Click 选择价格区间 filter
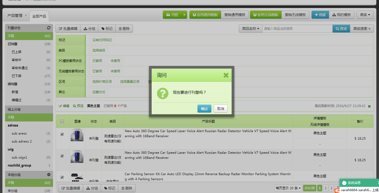Viewport: 379px width, 193px height. tap(102, 82)
